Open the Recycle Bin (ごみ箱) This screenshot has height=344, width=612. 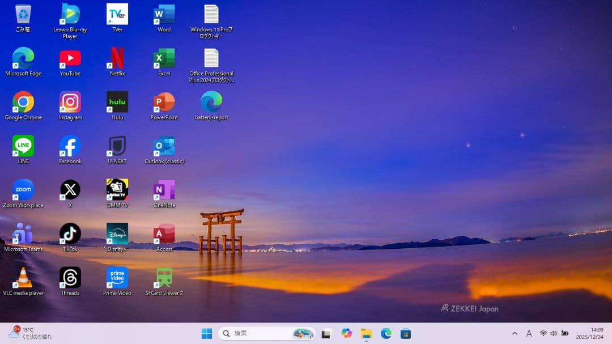click(23, 15)
